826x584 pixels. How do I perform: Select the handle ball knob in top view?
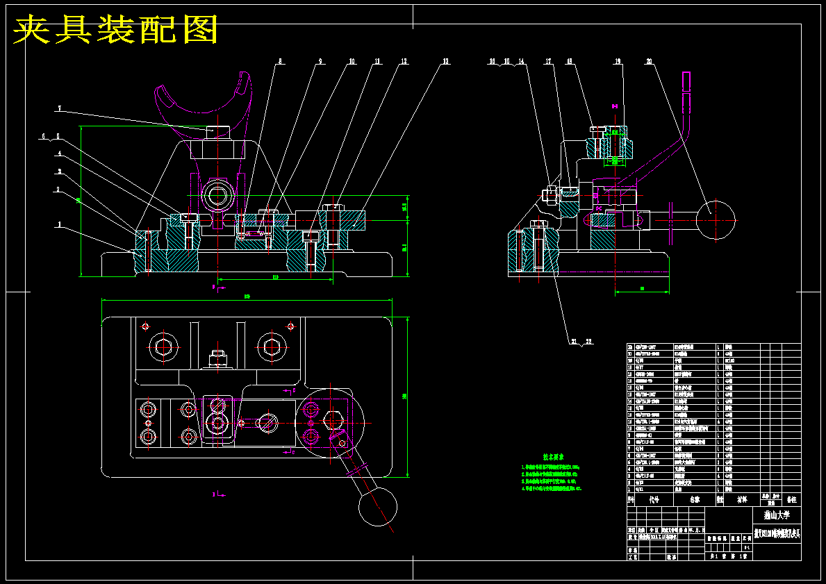coord(378,507)
